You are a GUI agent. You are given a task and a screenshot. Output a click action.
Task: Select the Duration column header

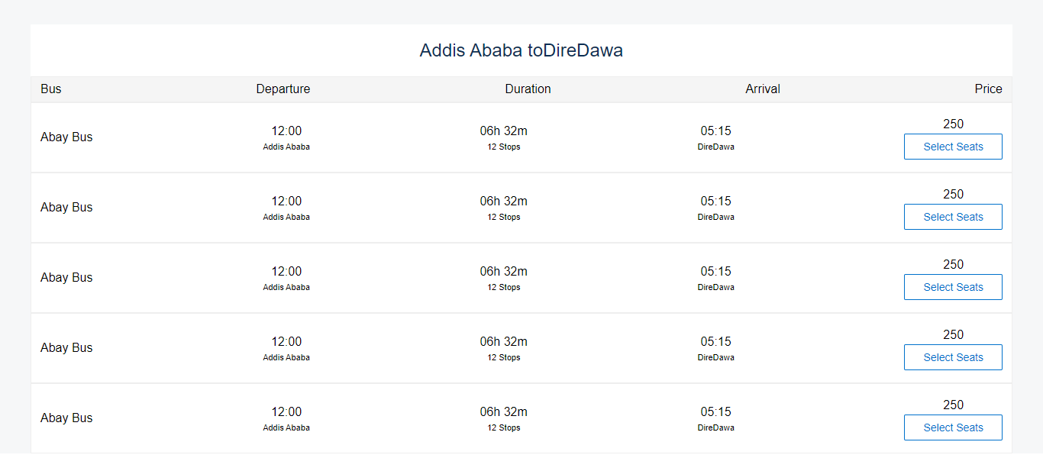click(x=528, y=89)
